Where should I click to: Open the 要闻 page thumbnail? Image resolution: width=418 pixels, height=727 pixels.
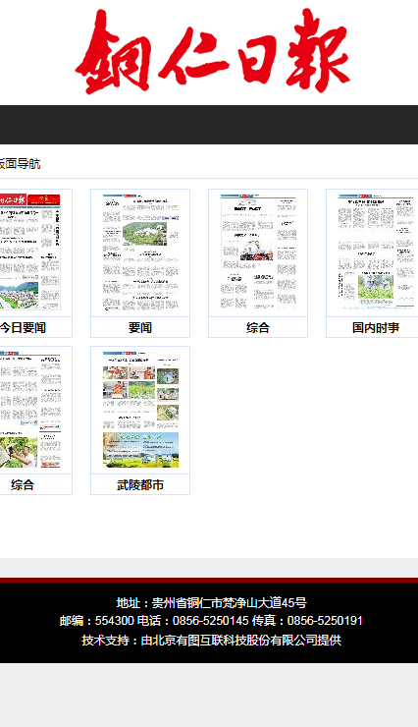[140, 252]
